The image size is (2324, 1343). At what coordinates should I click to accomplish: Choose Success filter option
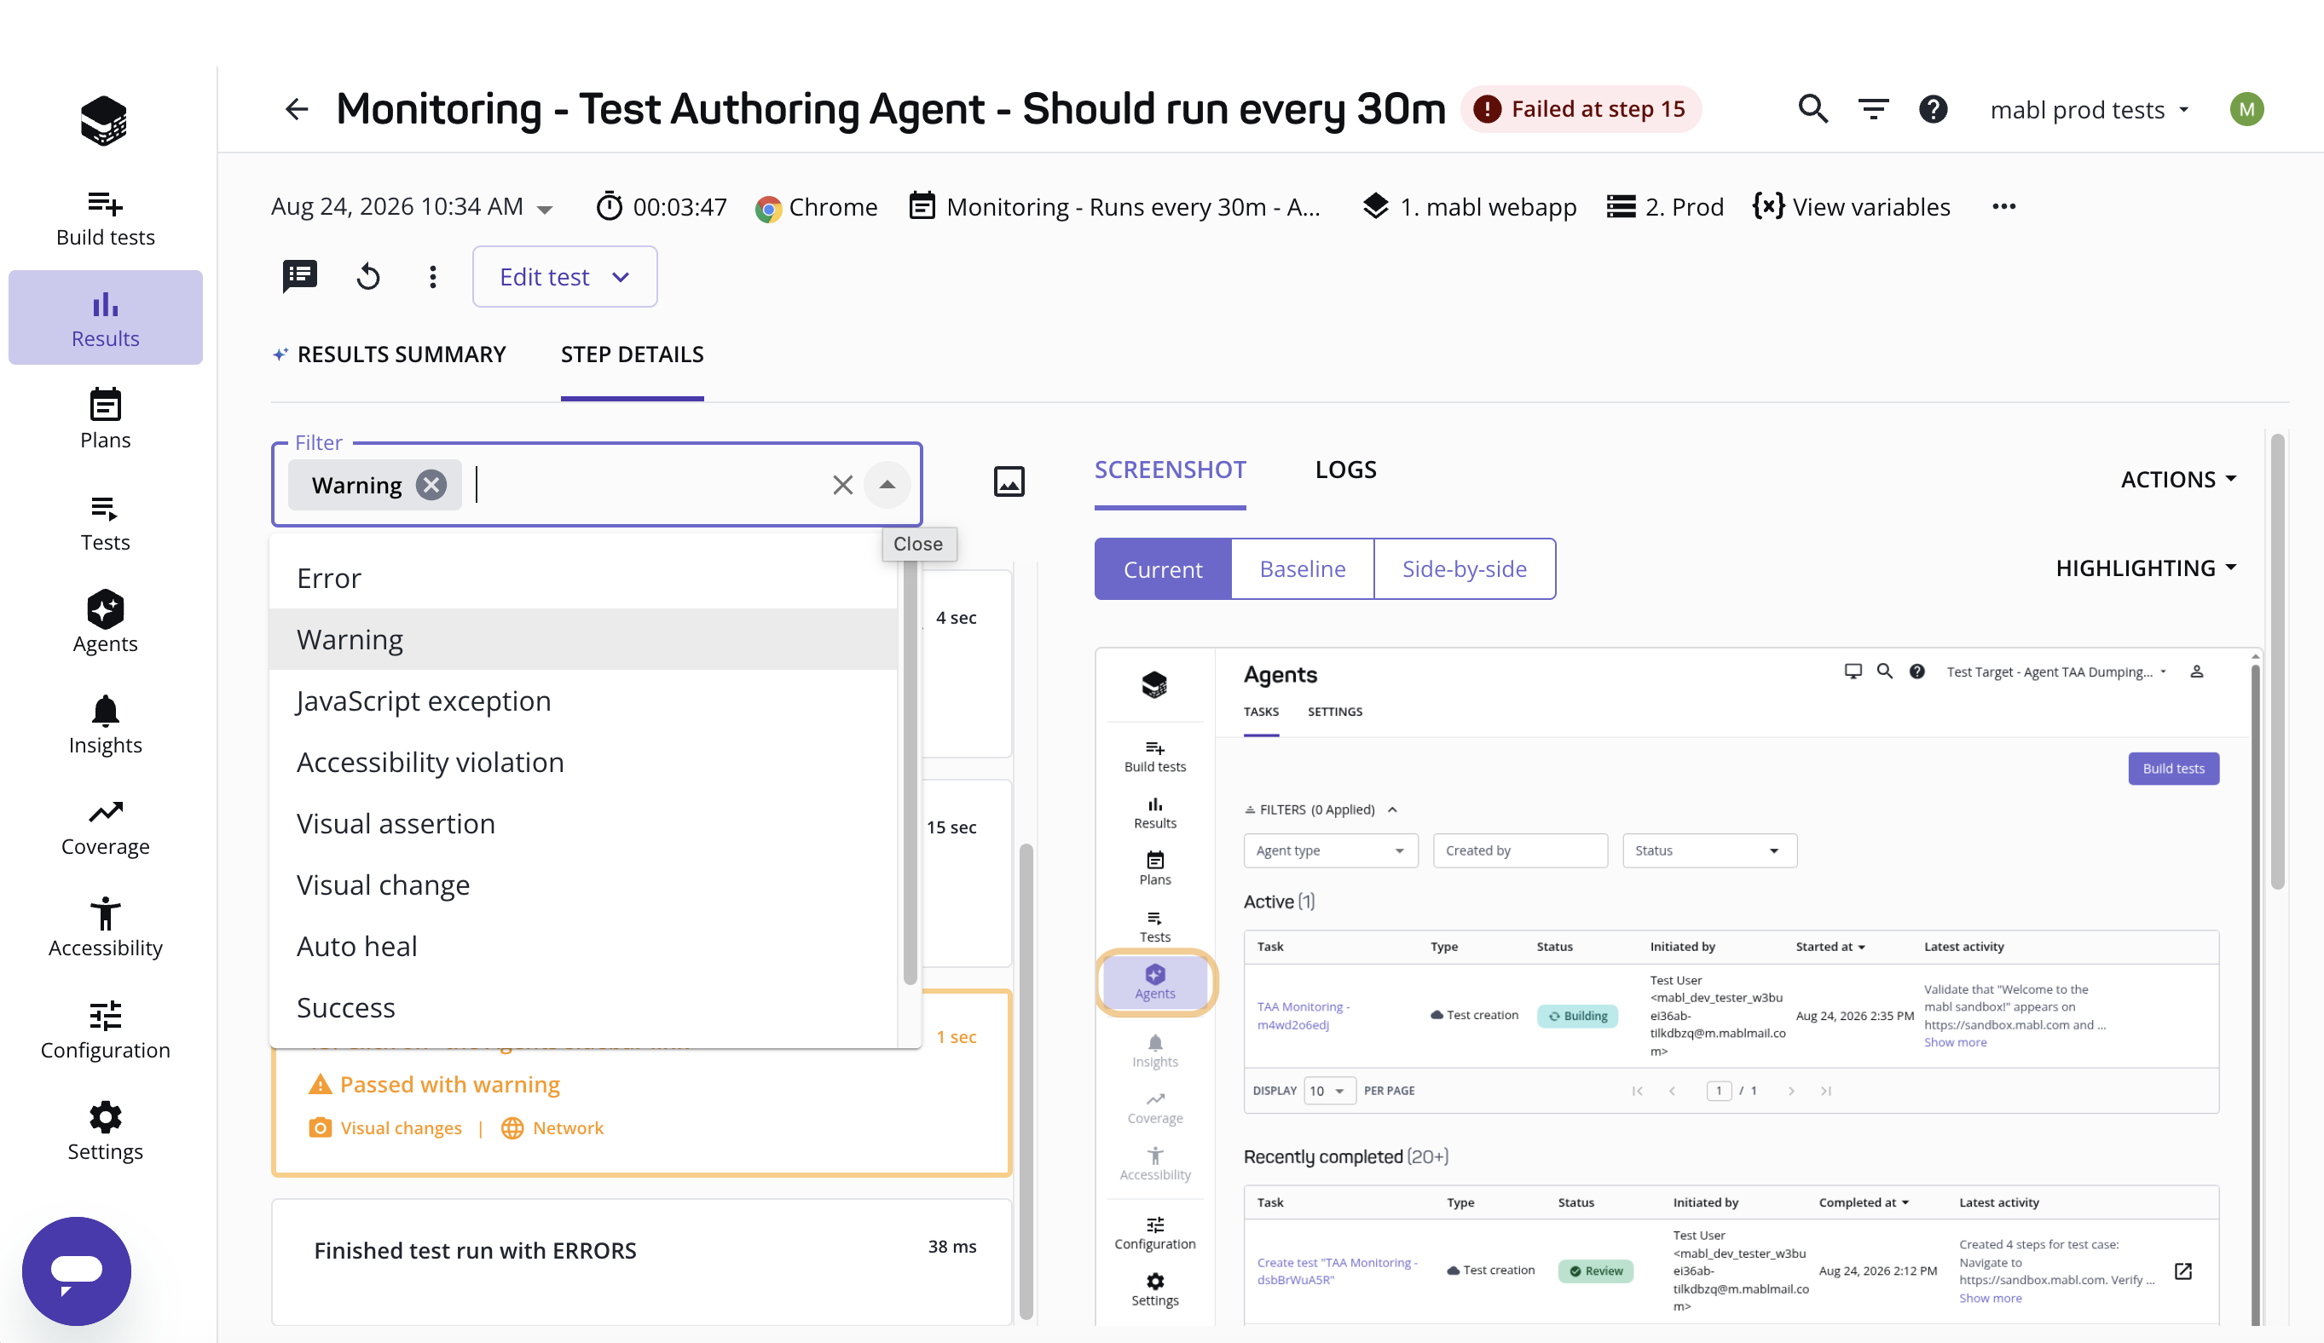tap(583, 1007)
